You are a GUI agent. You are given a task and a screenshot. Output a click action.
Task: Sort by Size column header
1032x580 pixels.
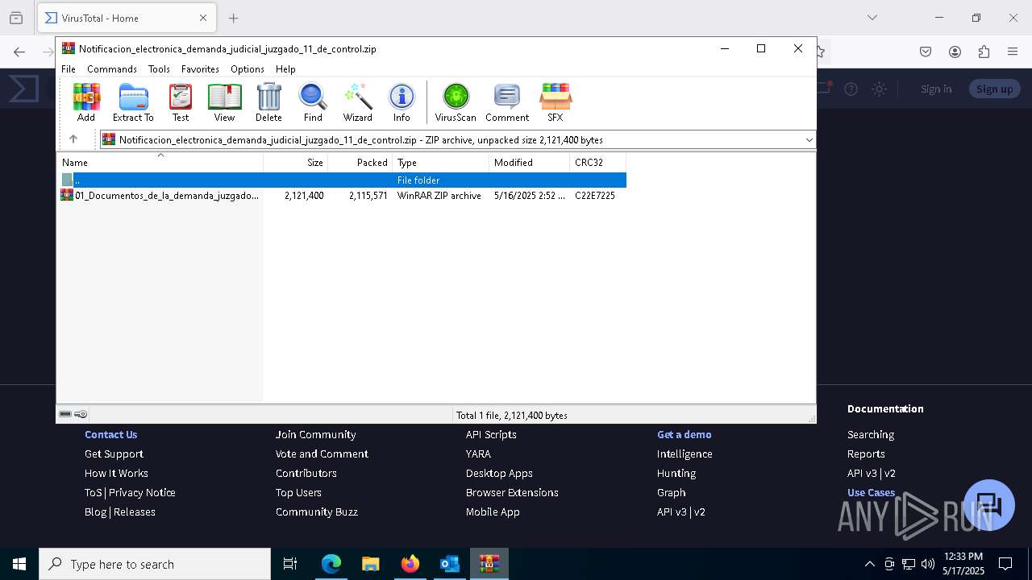[296, 162]
